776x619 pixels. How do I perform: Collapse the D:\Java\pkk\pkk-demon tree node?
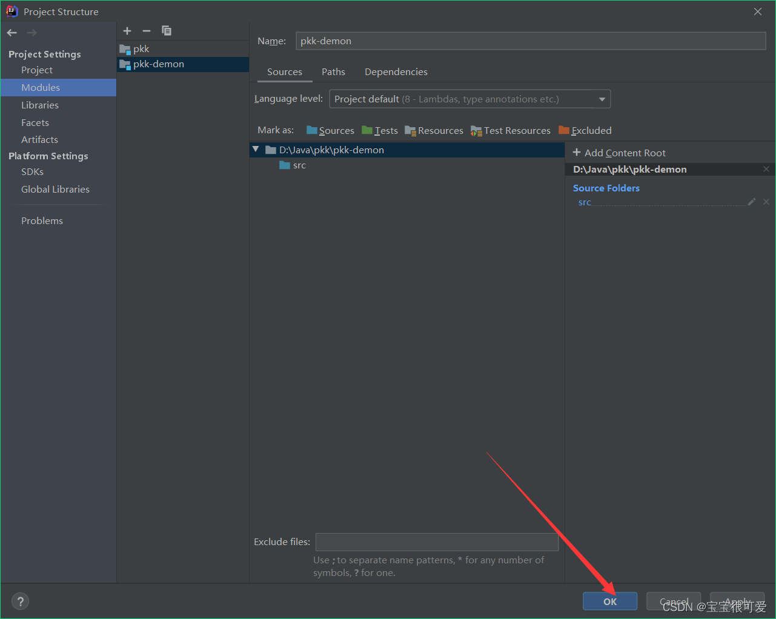tap(256, 149)
